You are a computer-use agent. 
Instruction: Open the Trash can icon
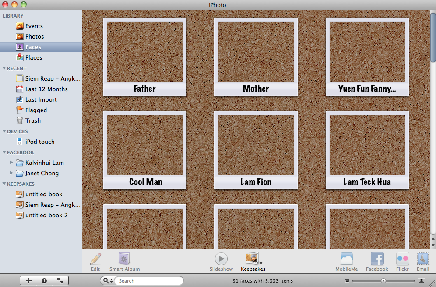click(x=19, y=120)
